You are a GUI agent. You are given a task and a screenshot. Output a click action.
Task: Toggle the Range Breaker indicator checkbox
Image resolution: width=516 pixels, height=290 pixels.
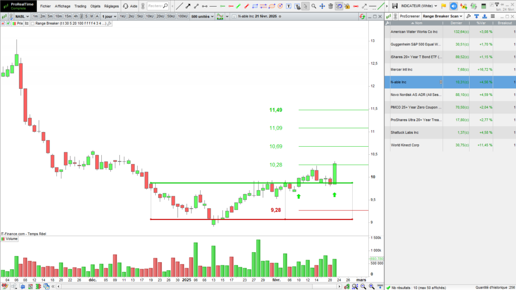click(32, 23)
